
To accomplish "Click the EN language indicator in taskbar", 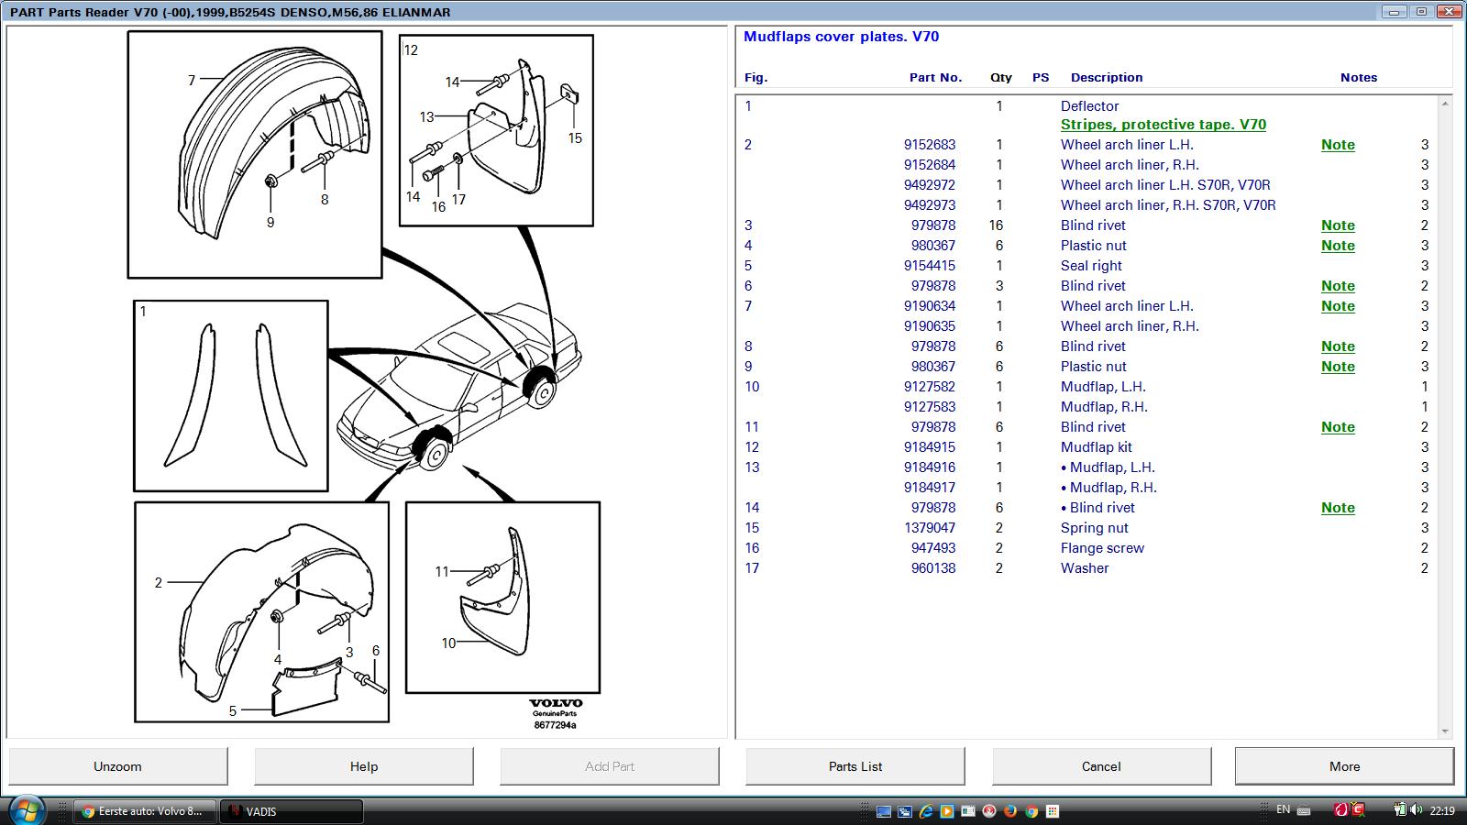I will pos(1283,809).
